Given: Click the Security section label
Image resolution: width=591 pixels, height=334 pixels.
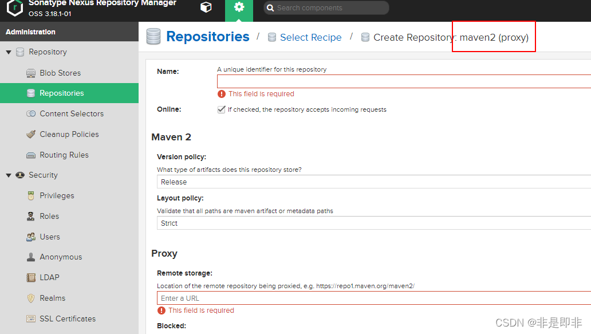Looking at the screenshot, I should coord(44,175).
